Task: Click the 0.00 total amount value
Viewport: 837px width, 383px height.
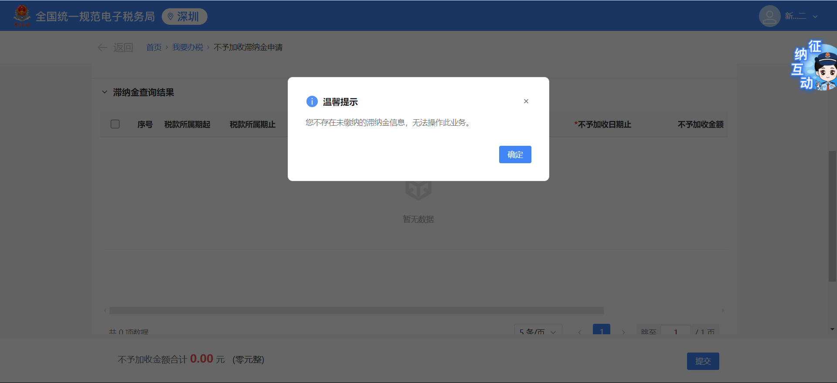Action: point(201,359)
